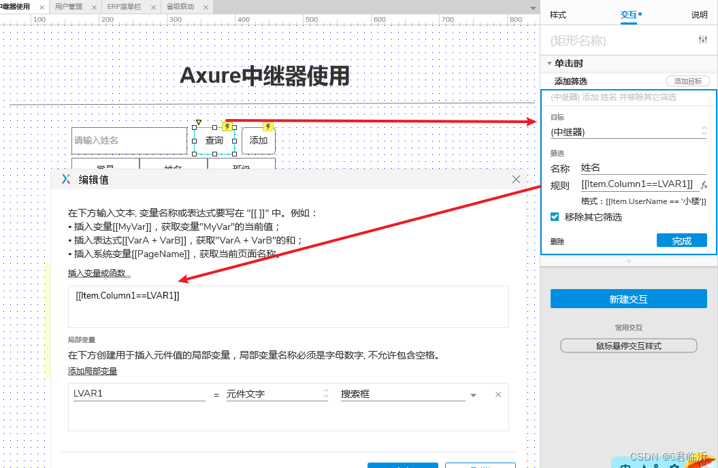718x468 pixels.
Task: Close the 编辑值 dialog
Action: (516, 180)
